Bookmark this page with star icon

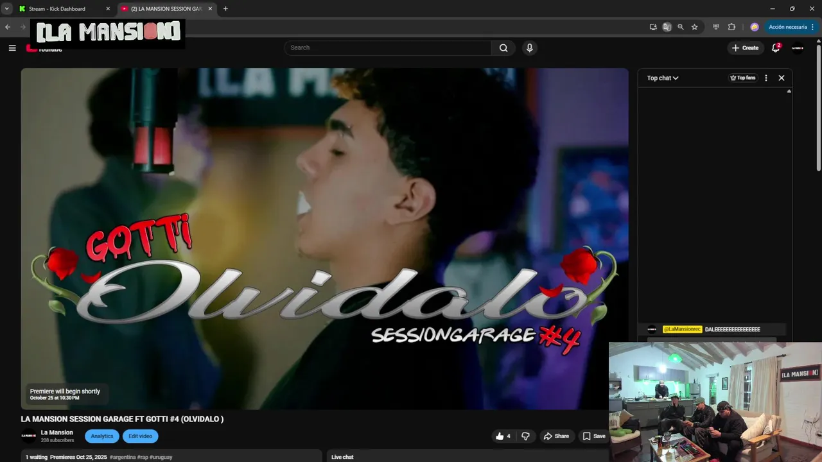pos(694,27)
